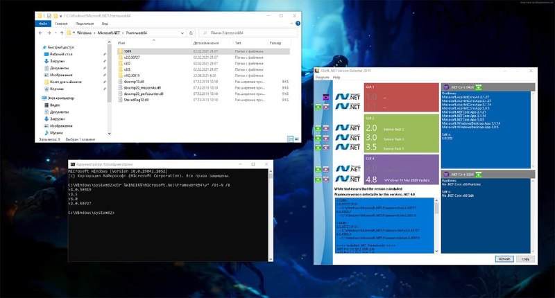Select the 'v2.0.50727' folder
This screenshot has width=555, height=298.
tap(203, 58)
